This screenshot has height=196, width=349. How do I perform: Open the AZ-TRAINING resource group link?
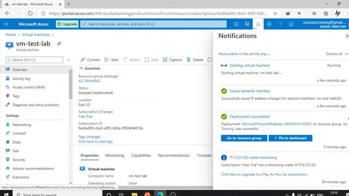pos(89,81)
